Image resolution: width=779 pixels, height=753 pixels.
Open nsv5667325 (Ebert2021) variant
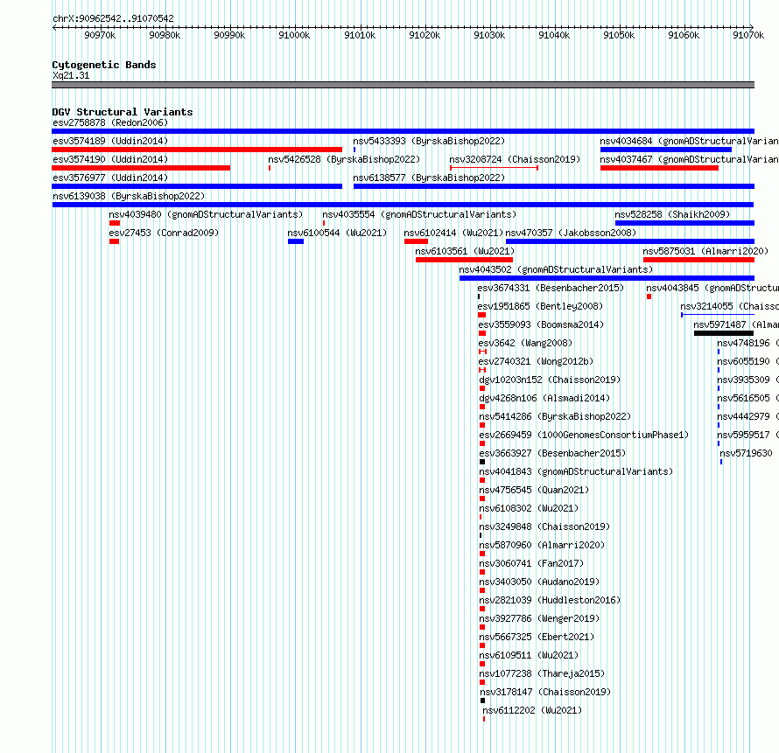(537, 637)
